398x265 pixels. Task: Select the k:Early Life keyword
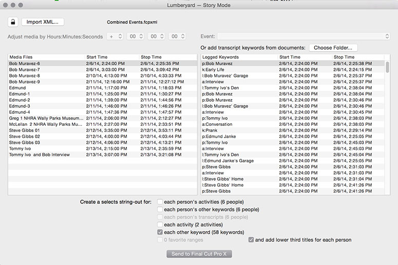(x=293, y=69)
